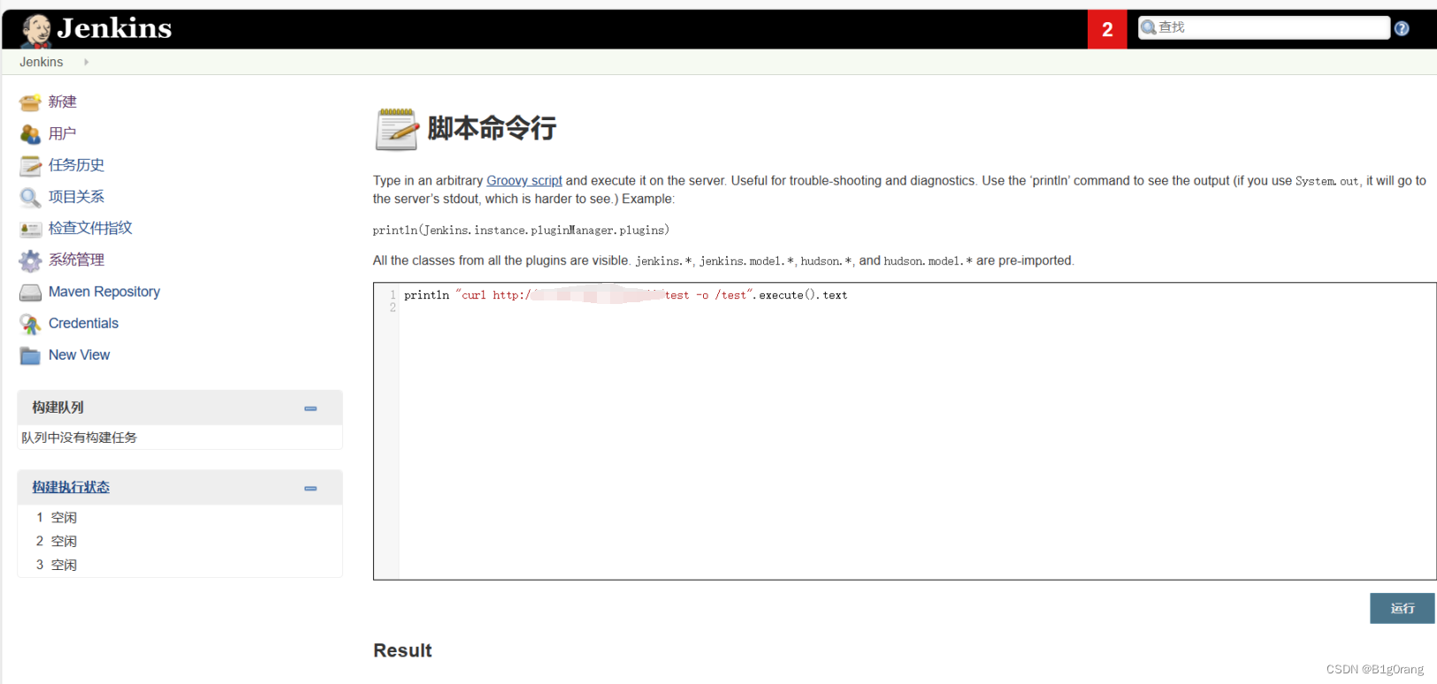This screenshot has width=1437, height=684.
Task: Open the 新建 menu link
Action: (x=63, y=102)
